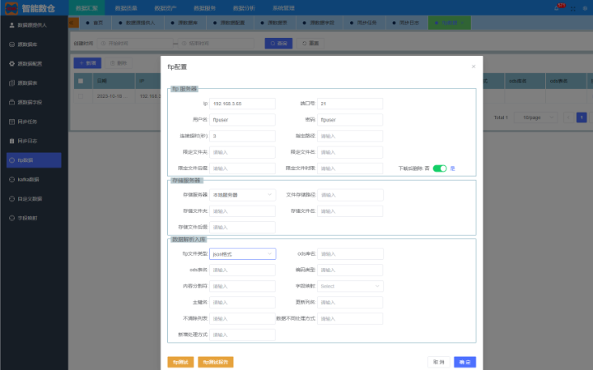Switch to the 同步任务 tab
Viewport: 593px width, 370px height.
pyautogui.click(x=364, y=23)
